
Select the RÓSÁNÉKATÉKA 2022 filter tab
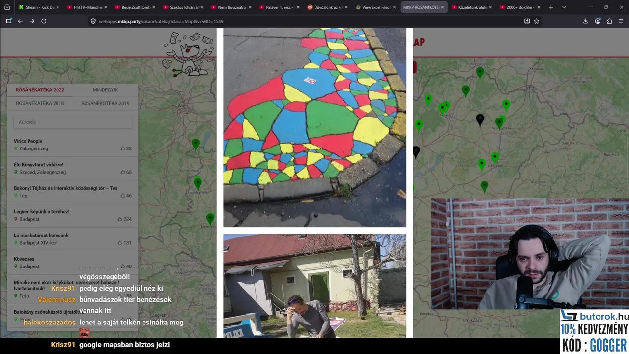click(40, 90)
